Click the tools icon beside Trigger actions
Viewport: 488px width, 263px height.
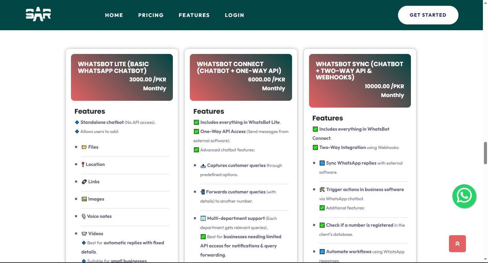322,190
